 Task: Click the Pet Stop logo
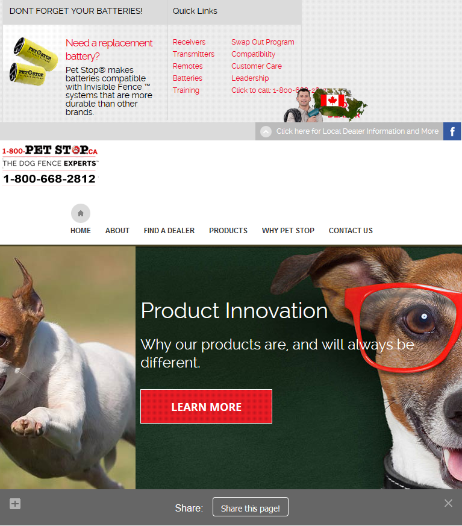50,165
